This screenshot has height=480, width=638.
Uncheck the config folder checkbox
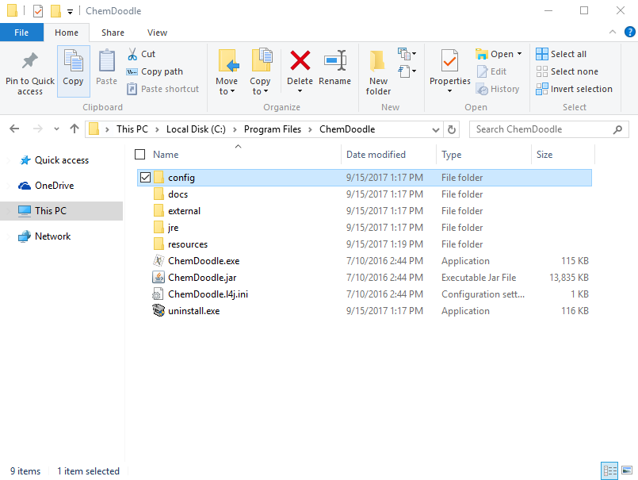tap(144, 178)
